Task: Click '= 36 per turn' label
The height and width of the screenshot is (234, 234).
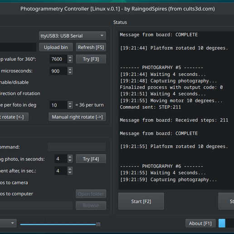Action: [x=89, y=105]
